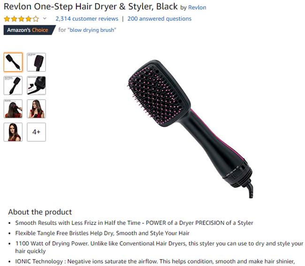The width and height of the screenshot is (305, 266).
Task: Select the woman portrait thumbnail
Action: point(13,132)
